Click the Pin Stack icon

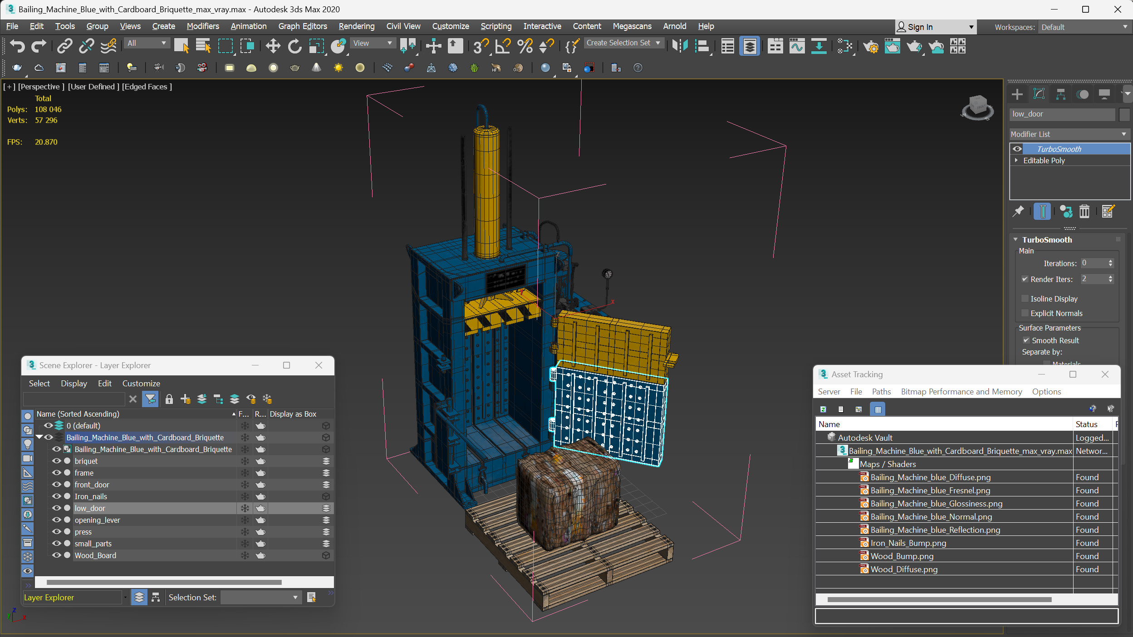[1018, 211]
